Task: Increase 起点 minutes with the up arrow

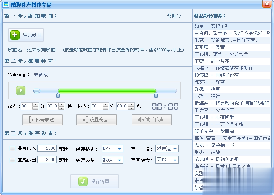Action: coord(36,104)
